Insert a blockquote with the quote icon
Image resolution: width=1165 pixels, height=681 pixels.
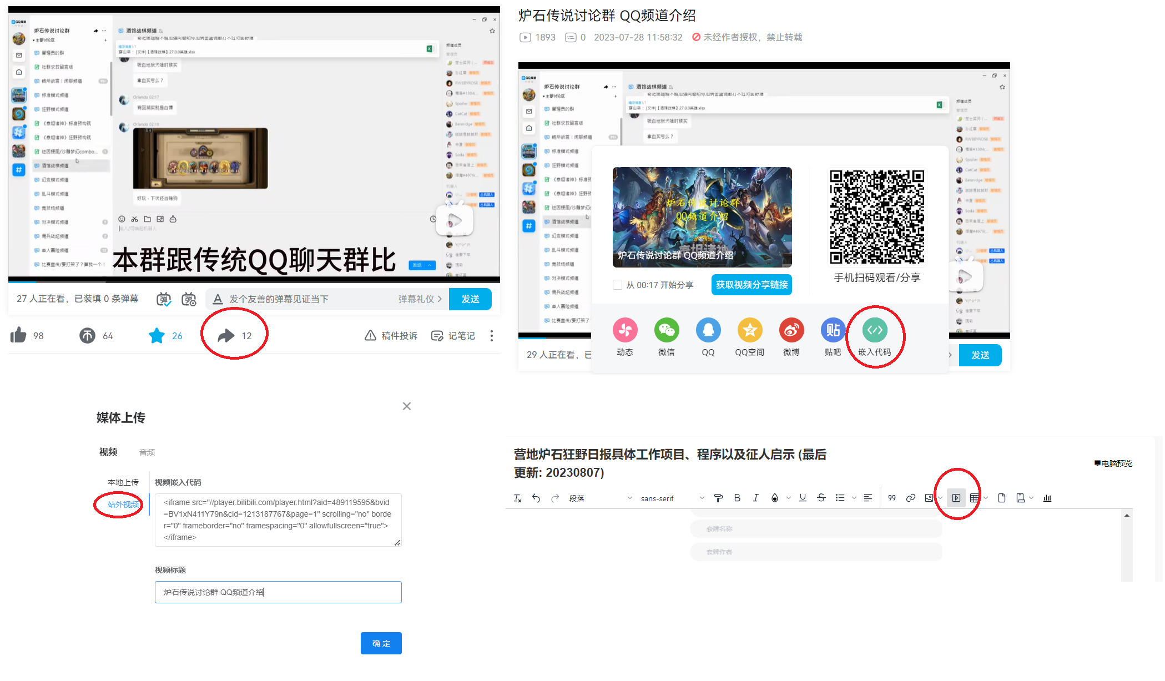coord(892,498)
